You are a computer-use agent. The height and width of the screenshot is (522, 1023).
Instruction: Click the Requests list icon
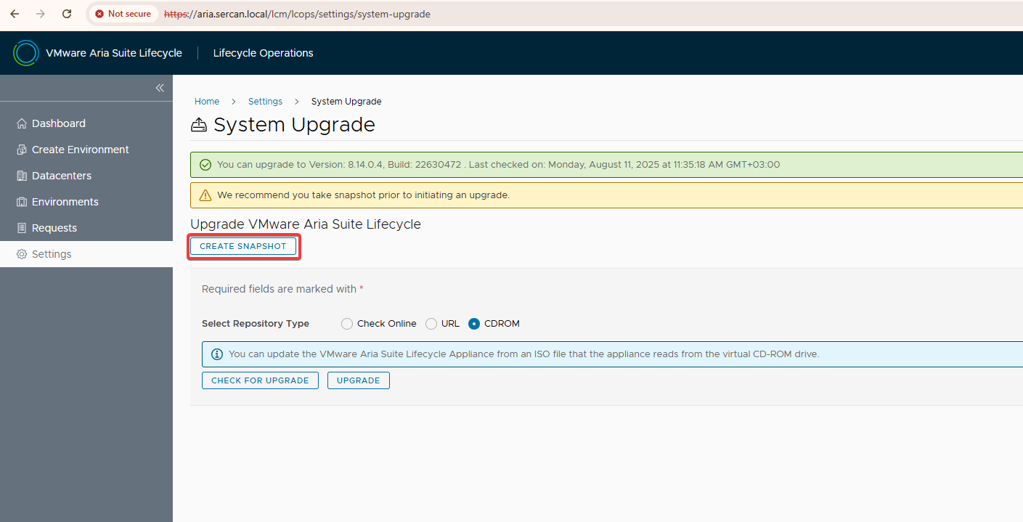tap(22, 228)
